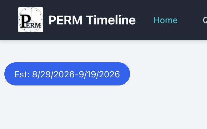
Task: Select the Est: 8/29/2026-9/19/2026 pill button
Action: point(67,74)
